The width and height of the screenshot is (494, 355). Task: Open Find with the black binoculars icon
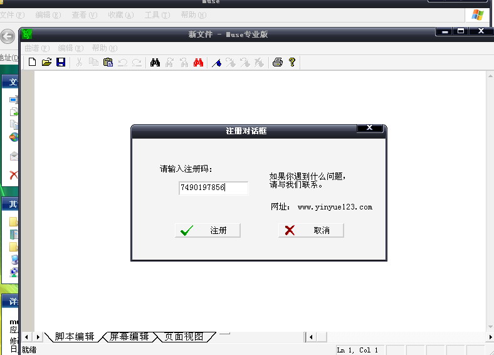click(155, 62)
